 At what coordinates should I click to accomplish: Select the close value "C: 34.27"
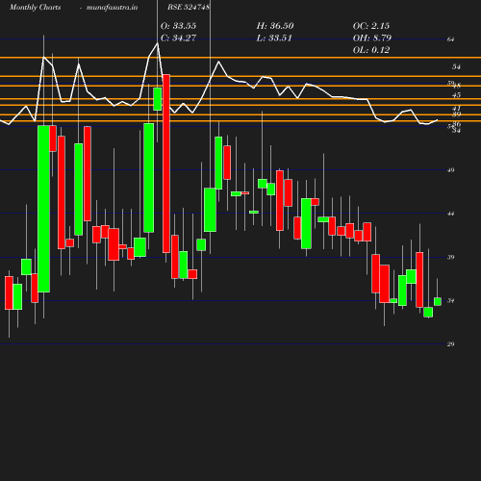click(178, 38)
